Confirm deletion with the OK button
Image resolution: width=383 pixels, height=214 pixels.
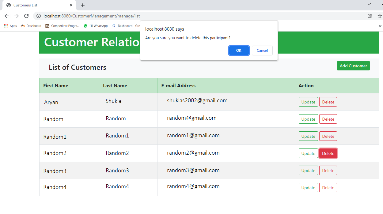click(239, 50)
